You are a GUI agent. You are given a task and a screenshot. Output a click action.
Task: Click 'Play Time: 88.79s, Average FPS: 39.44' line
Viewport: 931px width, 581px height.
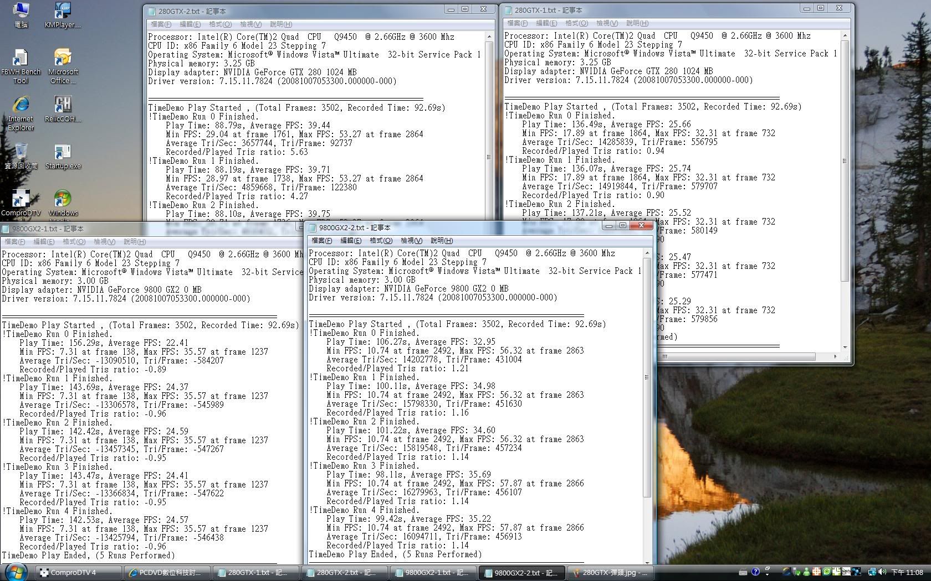click(x=248, y=126)
